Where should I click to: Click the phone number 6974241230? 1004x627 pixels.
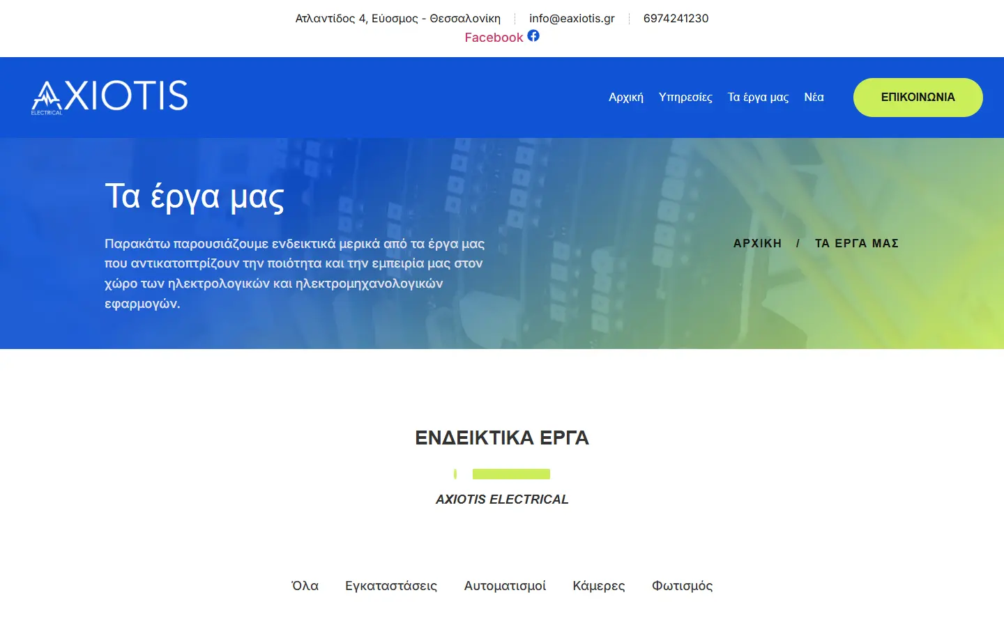[x=676, y=19]
